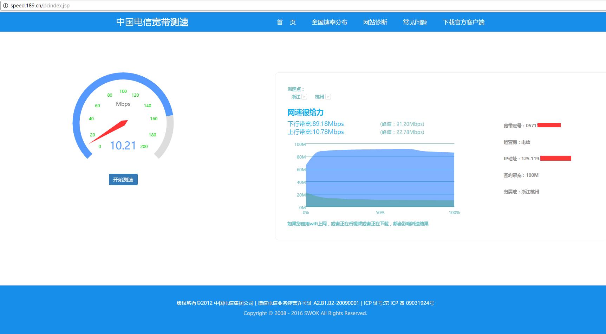Click the 签约带宽 100M info line
The width and height of the screenshot is (606, 334).
point(521,175)
